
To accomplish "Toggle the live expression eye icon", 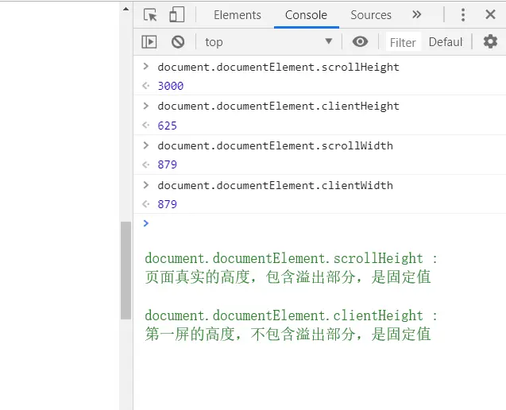I will (x=360, y=41).
